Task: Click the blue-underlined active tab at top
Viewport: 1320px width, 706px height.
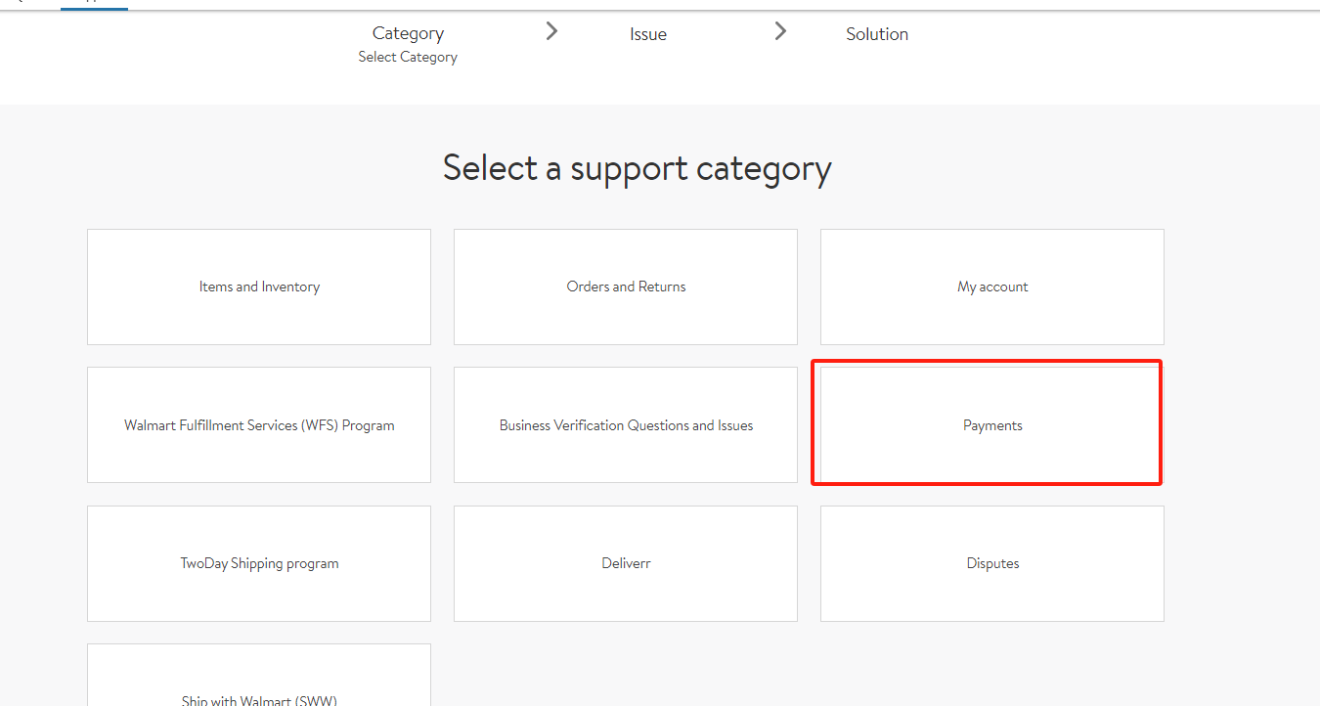Action: point(94,3)
